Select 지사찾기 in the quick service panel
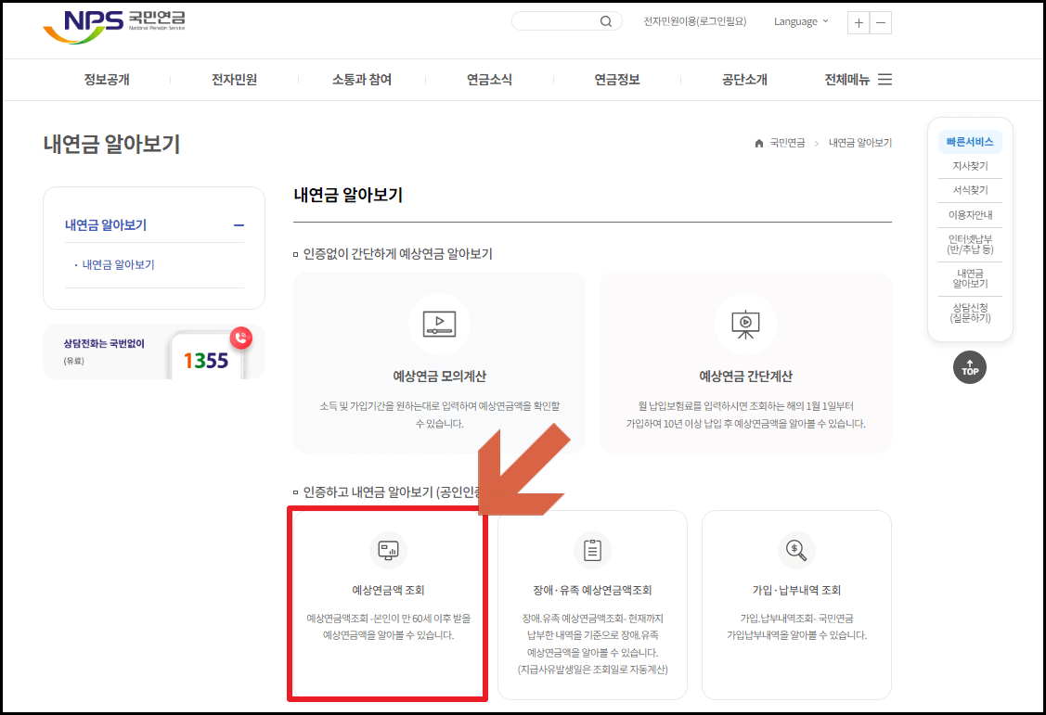This screenshot has width=1046, height=715. click(969, 165)
